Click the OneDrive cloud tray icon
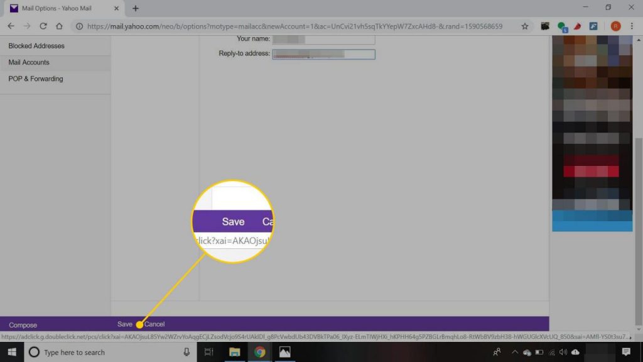 click(527, 353)
